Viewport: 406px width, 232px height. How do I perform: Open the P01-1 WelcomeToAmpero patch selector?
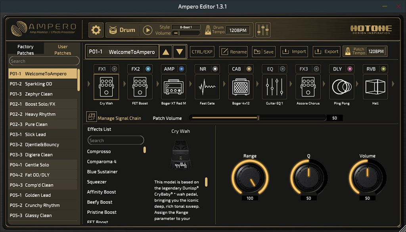click(x=122, y=52)
